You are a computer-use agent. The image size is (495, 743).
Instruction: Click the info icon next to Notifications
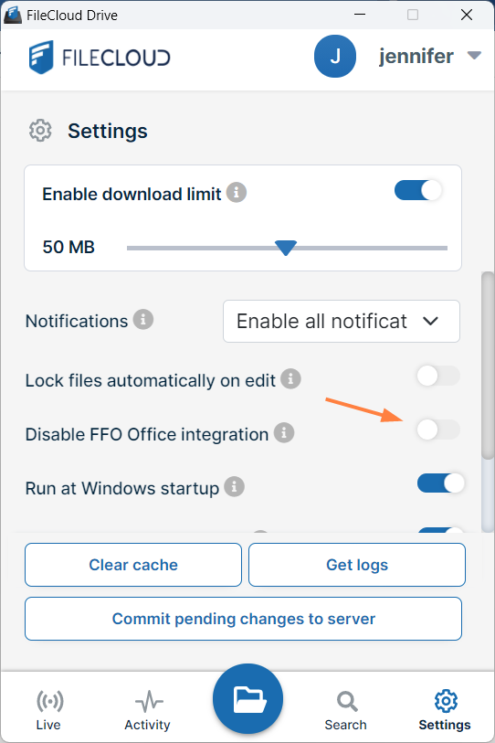coord(143,319)
